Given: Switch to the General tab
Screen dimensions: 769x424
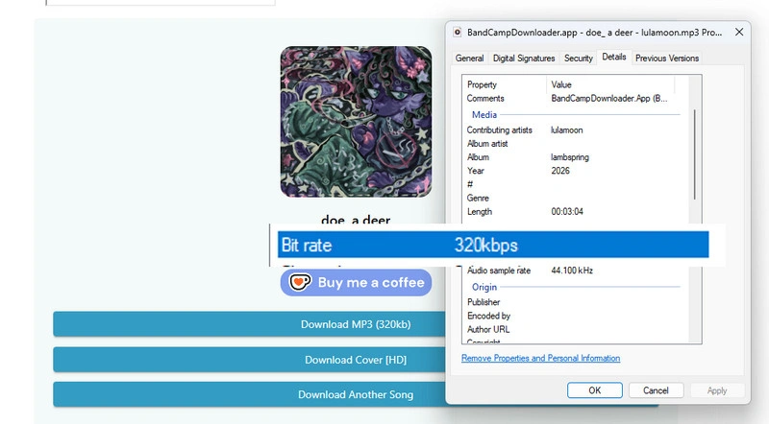Looking at the screenshot, I should (x=469, y=59).
